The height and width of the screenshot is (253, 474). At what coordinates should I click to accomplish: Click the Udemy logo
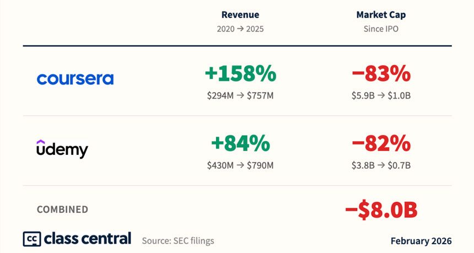(x=62, y=148)
